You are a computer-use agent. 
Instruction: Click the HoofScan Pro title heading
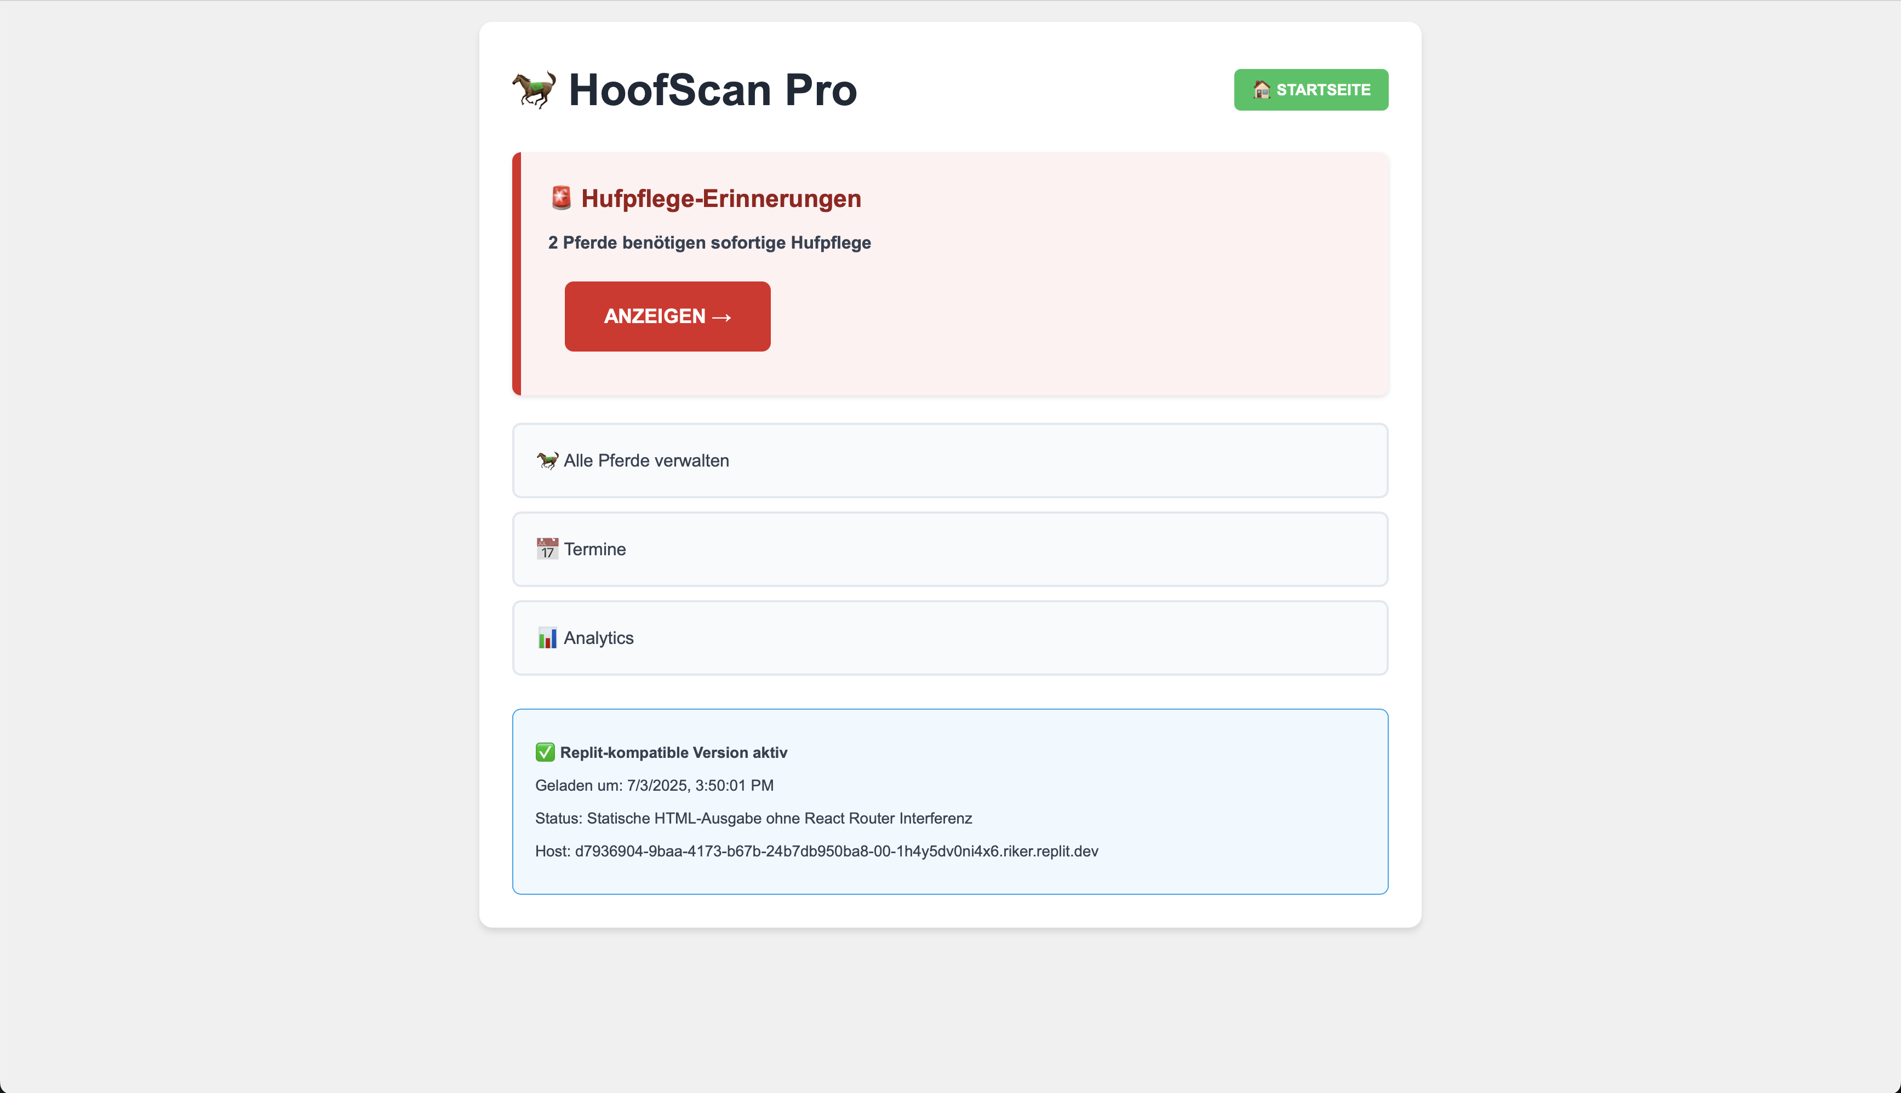[x=713, y=90]
